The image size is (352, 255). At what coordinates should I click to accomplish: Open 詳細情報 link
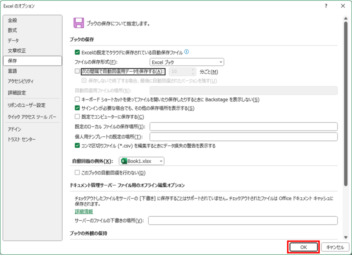(84, 211)
